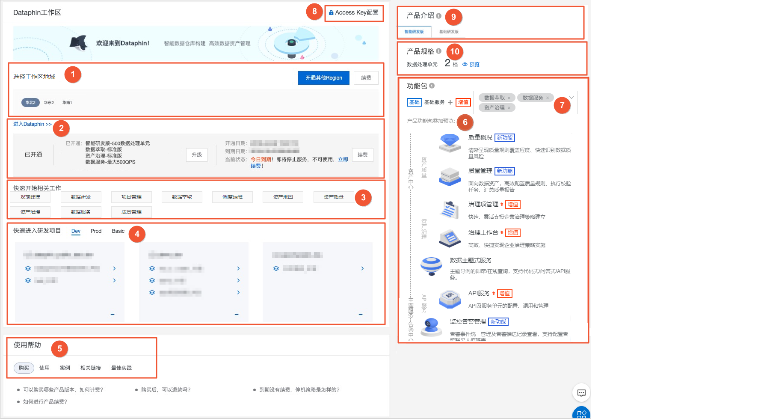Viewport: 764px width, 419px height.
Task: Open FAQ 可以购买哪些产品版本，如何计费？
Action: [63, 390]
